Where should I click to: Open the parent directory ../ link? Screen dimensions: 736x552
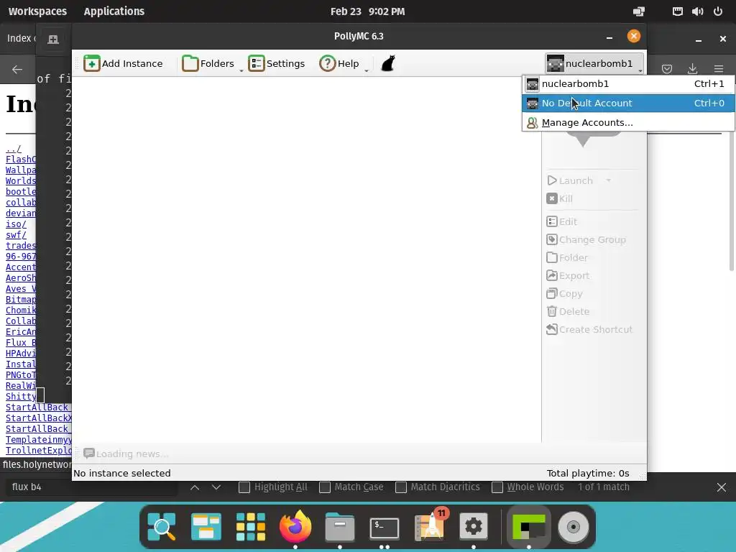[13, 149]
